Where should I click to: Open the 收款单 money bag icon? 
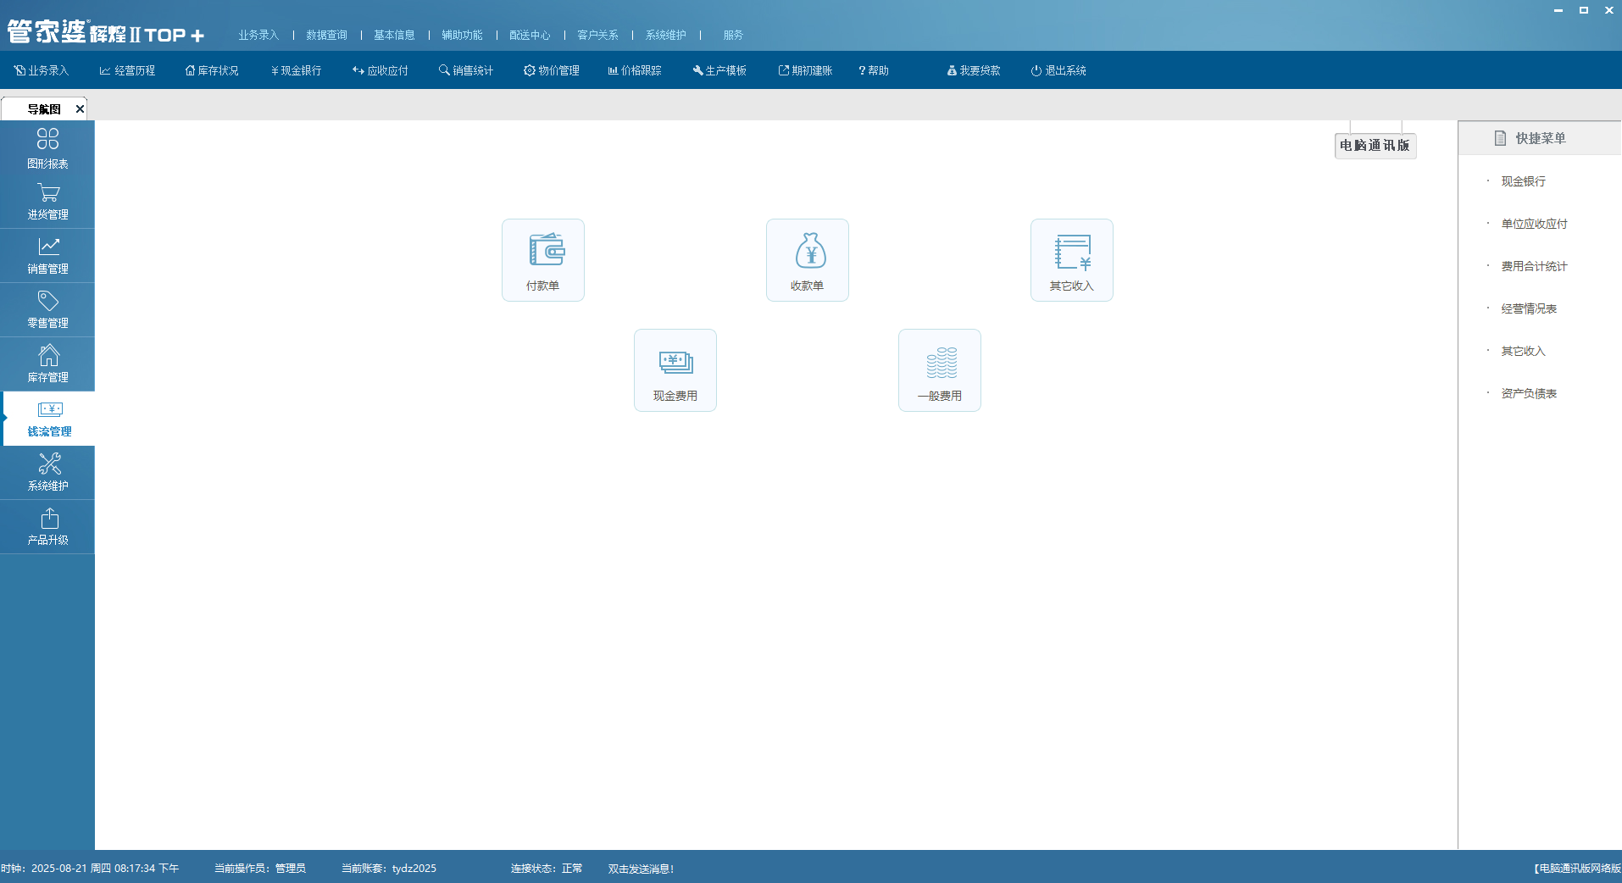[807, 259]
